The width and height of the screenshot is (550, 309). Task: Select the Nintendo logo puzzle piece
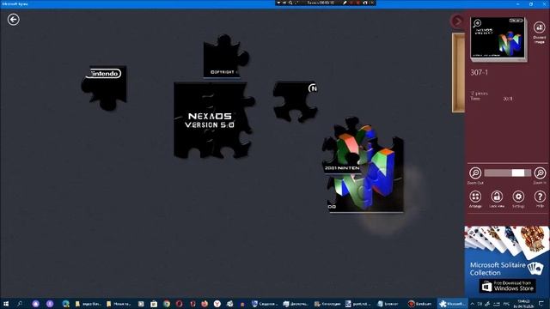104,87
